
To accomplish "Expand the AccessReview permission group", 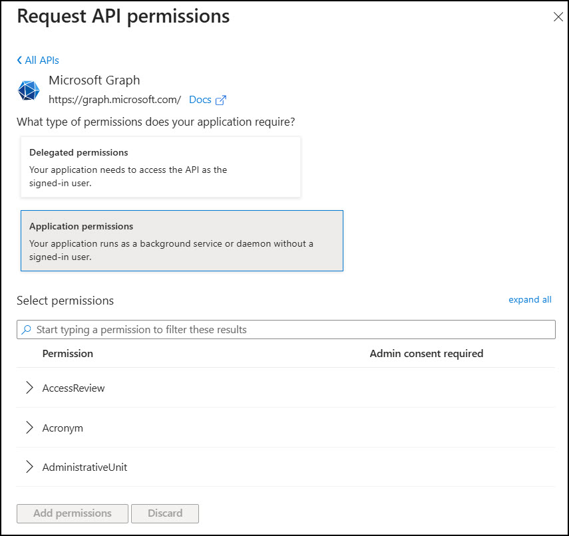I will pos(29,387).
